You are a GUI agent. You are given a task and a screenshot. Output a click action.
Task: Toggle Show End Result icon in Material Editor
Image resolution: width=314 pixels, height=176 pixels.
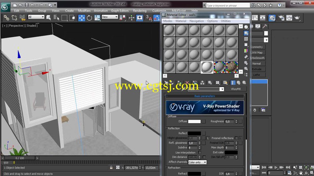[x=233, y=83]
